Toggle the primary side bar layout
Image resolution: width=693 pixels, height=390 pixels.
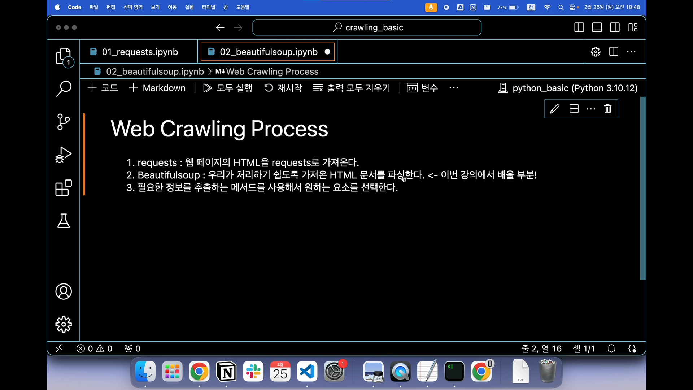click(x=579, y=27)
